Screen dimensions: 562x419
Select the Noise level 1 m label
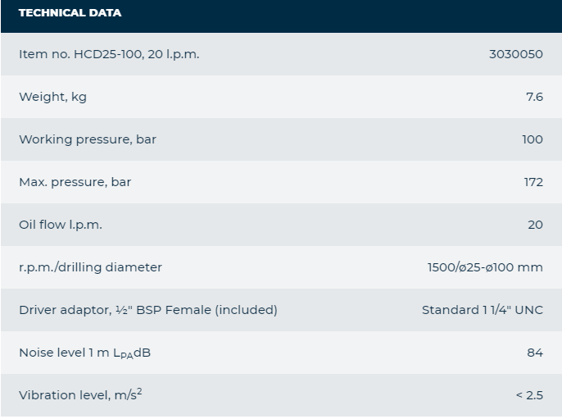coord(84,353)
